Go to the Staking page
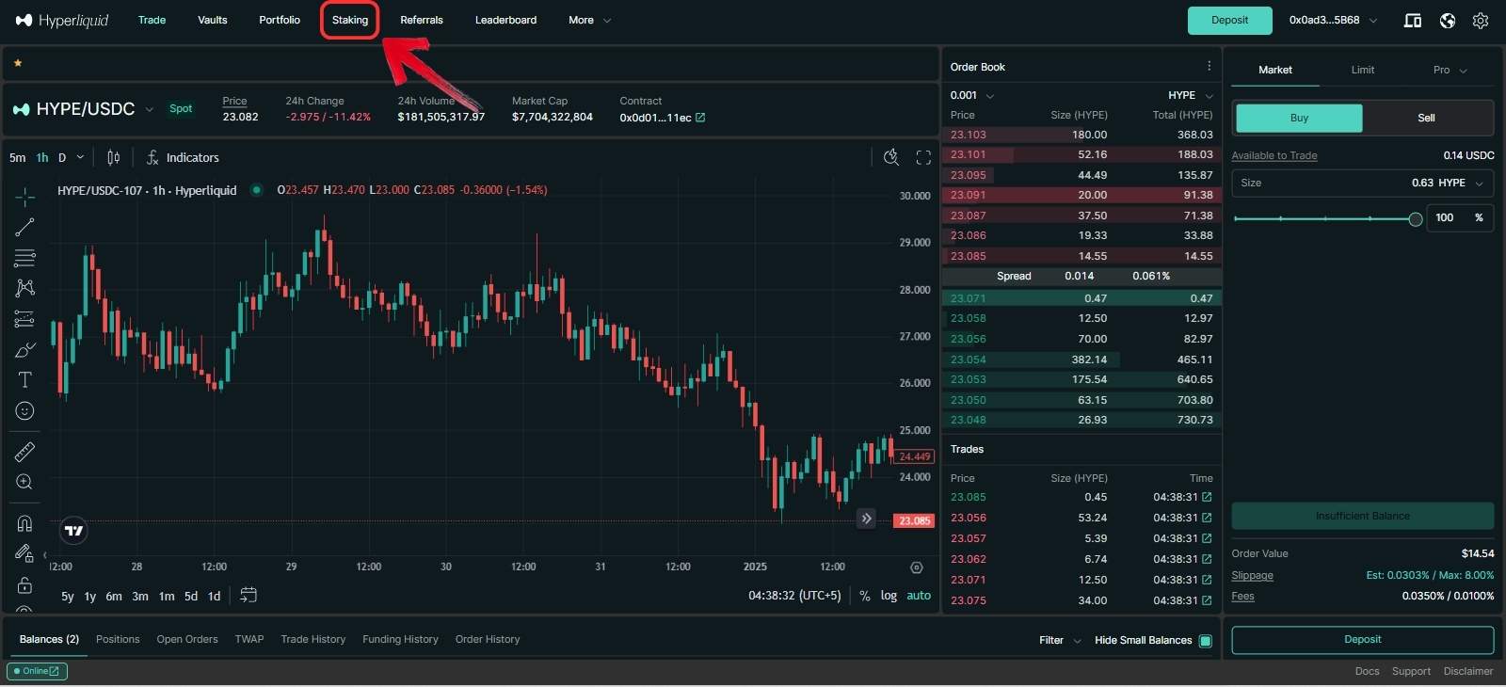 pos(350,20)
